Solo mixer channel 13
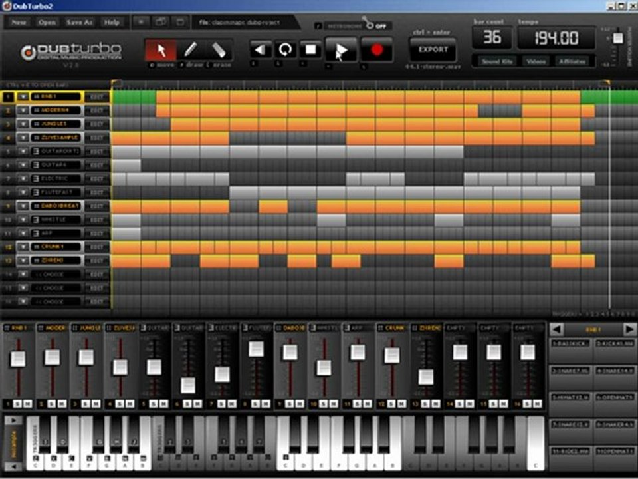638x479 pixels. coord(425,404)
